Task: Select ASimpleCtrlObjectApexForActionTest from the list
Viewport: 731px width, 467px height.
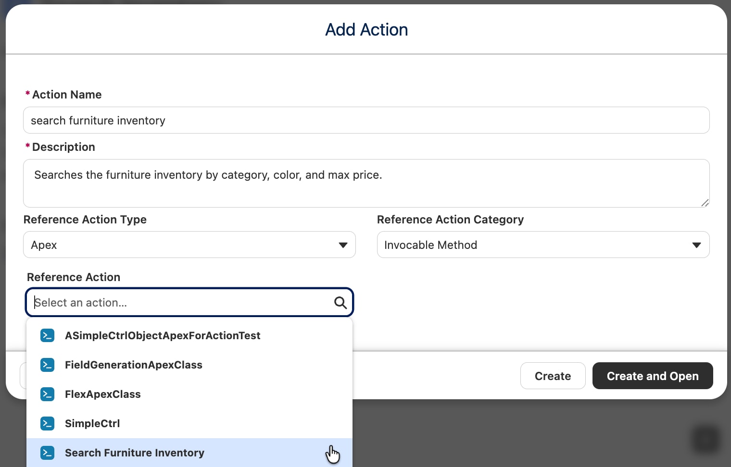Action: pos(189,335)
